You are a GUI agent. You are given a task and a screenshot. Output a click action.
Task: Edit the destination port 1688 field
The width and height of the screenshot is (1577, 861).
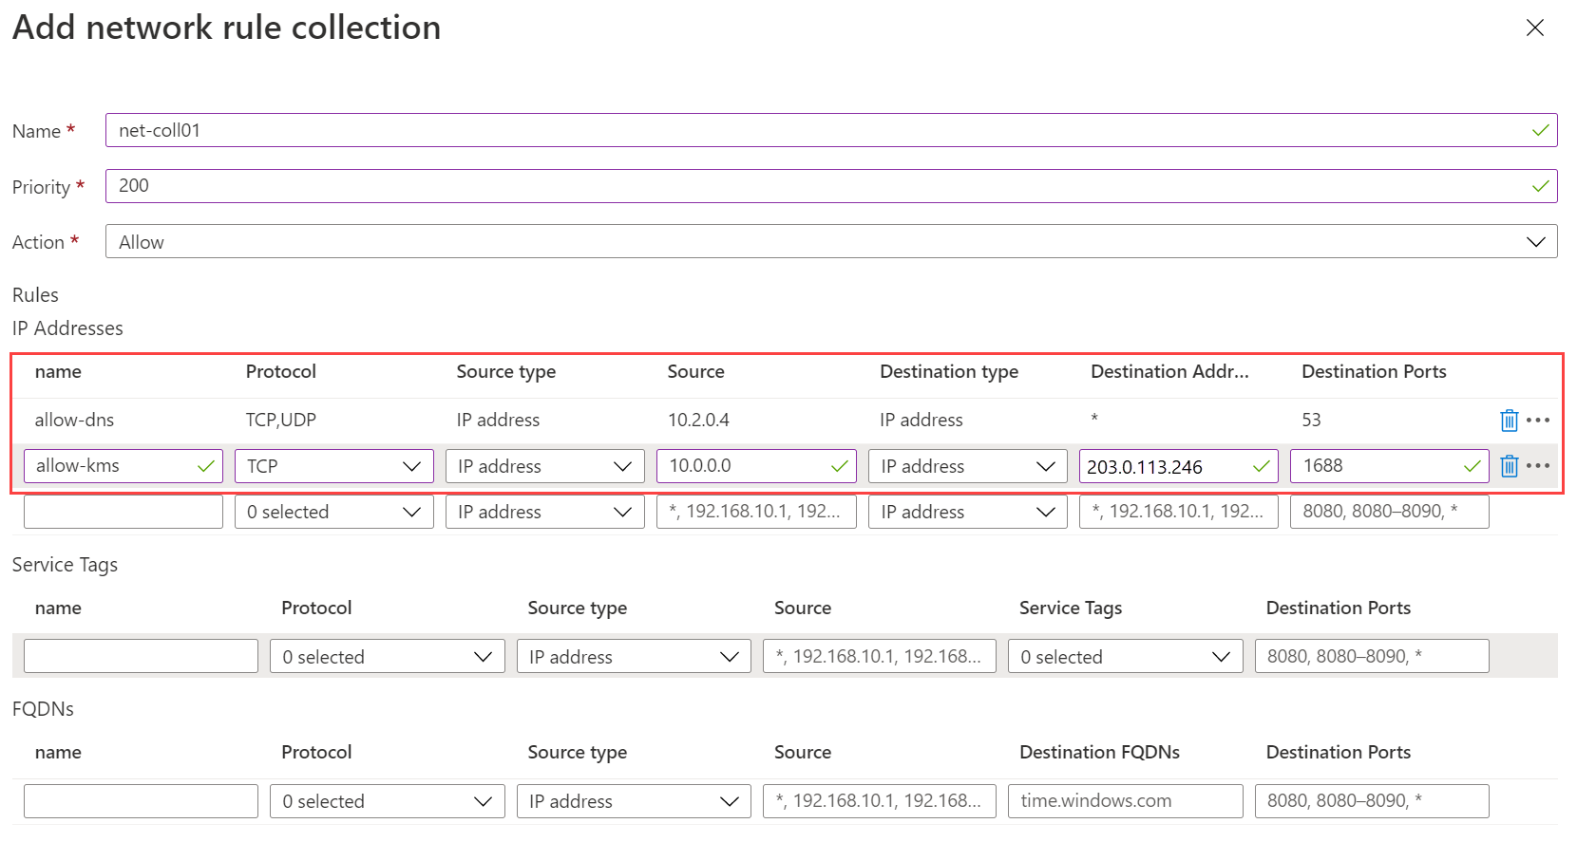[x=1390, y=466]
